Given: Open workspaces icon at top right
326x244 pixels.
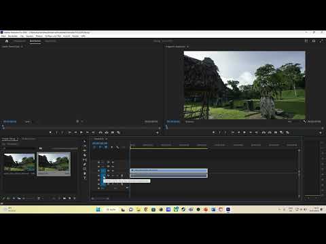Looking at the screenshot, I should (x=306, y=41).
